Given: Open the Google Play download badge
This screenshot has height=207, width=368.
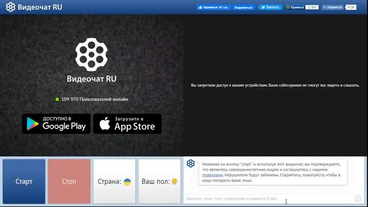Looking at the screenshot, I should 56,124.
